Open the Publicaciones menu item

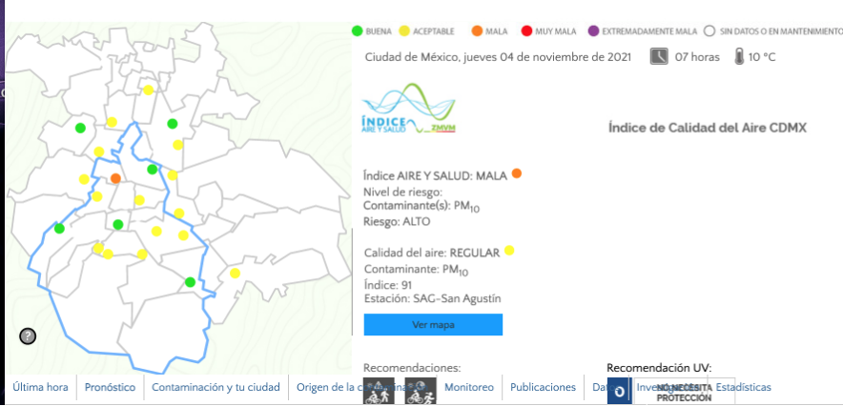544,387
